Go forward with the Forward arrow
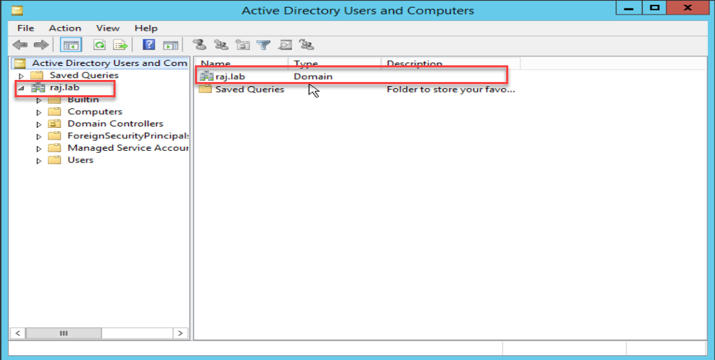This screenshot has width=715, height=360. click(x=41, y=45)
